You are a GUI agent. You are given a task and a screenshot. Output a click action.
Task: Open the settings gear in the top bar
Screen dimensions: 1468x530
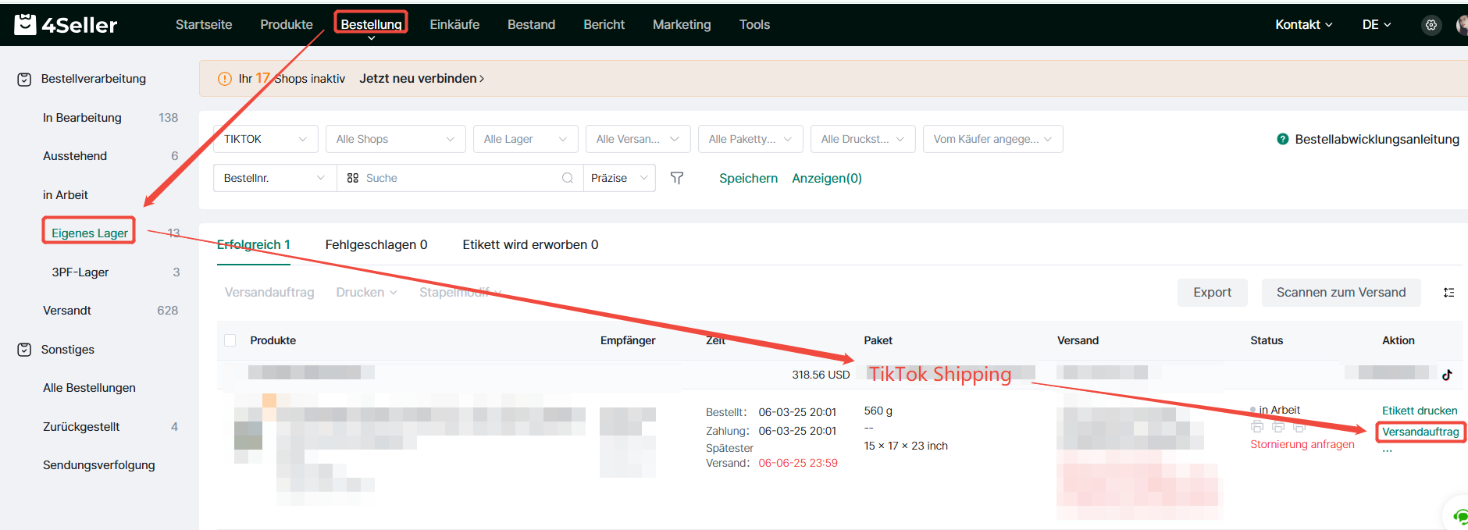pyautogui.click(x=1431, y=25)
